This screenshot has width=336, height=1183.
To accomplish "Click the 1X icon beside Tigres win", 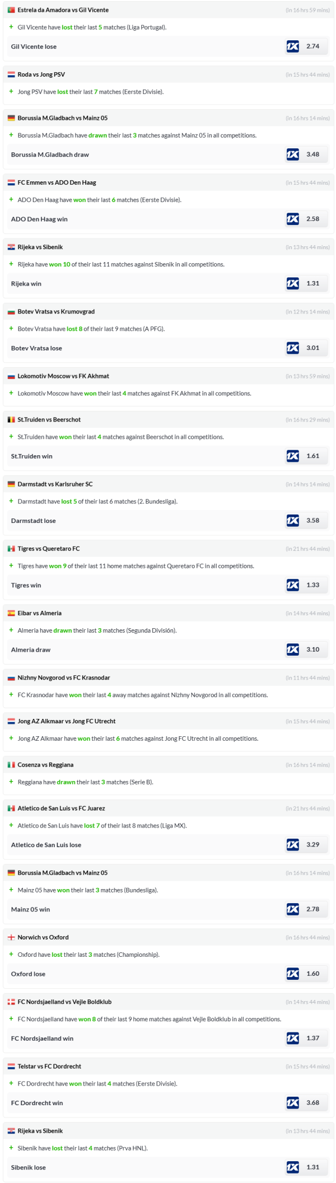I will [x=292, y=585].
